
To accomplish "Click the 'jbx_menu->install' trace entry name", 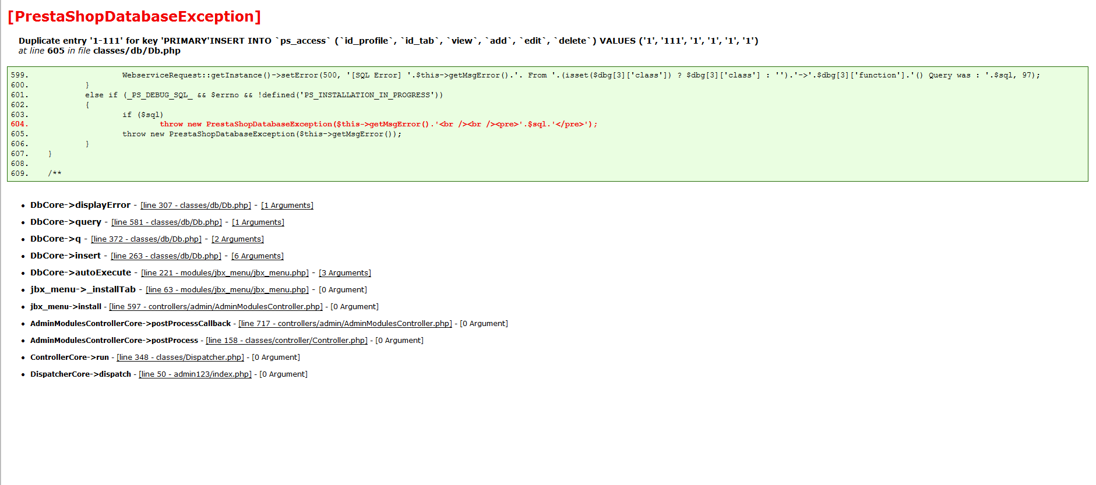I will click(x=66, y=307).
